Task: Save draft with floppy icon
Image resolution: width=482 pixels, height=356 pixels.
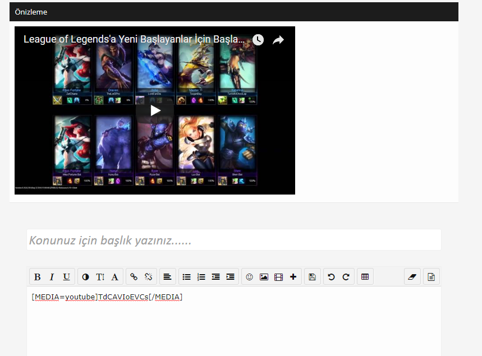Action: 313,277
